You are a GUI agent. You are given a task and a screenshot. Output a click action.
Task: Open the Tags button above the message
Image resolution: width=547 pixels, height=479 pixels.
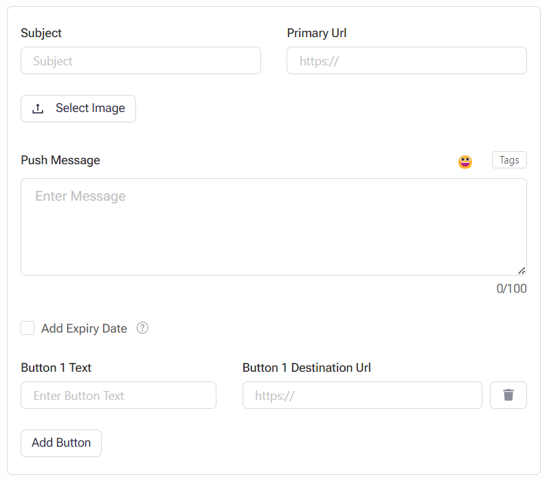click(x=509, y=160)
